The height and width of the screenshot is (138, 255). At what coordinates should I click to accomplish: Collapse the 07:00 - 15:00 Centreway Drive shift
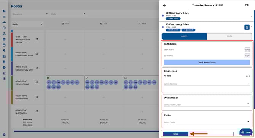pyautogui.click(x=252, y=27)
